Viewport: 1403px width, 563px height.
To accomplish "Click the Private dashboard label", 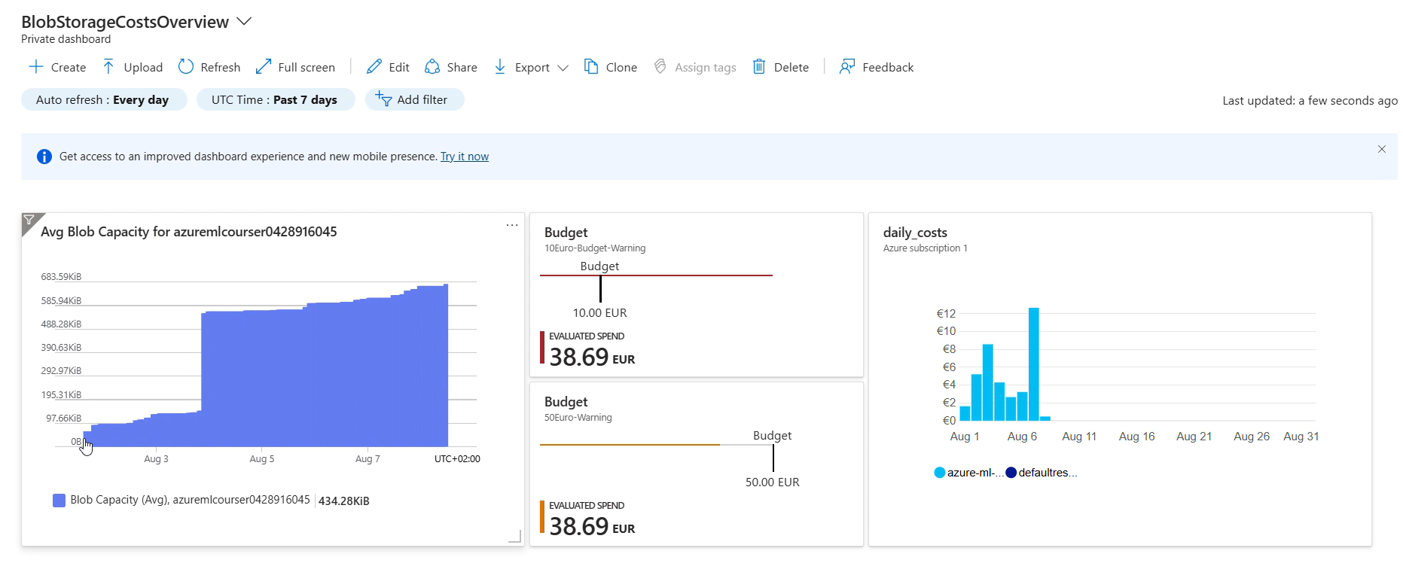I will coord(66,39).
